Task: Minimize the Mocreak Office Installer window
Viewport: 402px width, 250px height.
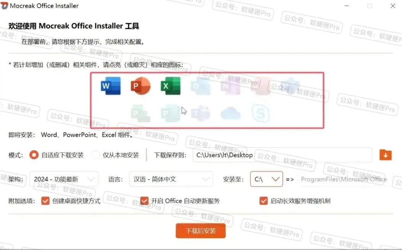Action: pyautogui.click(x=347, y=6)
